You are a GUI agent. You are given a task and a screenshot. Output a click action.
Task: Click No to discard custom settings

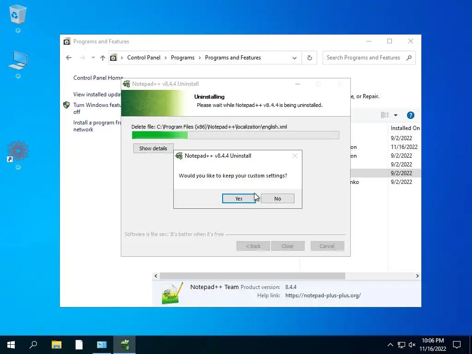[x=277, y=198]
